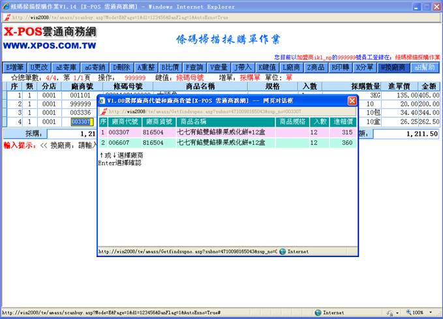Close the vendor selection dialog
443x319 pixels.
pyautogui.click(x=352, y=100)
